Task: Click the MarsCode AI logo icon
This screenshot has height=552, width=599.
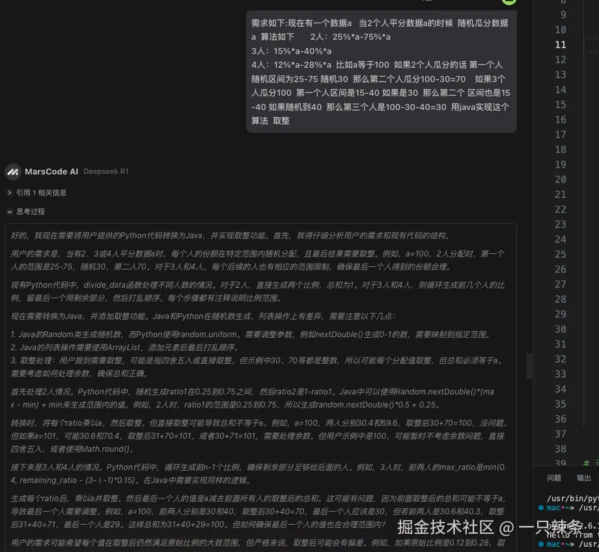Action: click(13, 171)
